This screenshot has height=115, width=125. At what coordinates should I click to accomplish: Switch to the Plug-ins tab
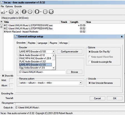53,43
